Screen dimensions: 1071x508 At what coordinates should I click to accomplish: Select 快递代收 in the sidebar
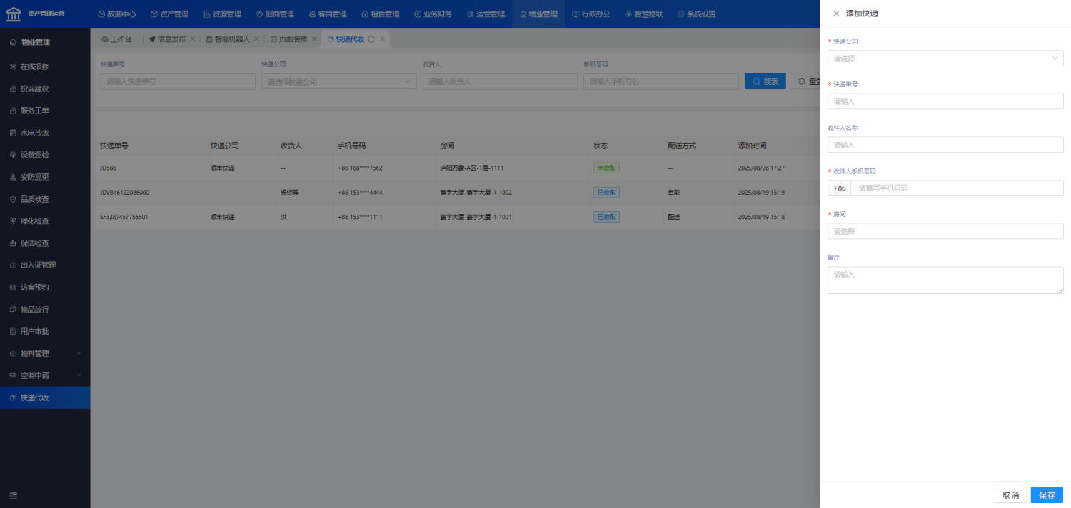click(x=45, y=397)
